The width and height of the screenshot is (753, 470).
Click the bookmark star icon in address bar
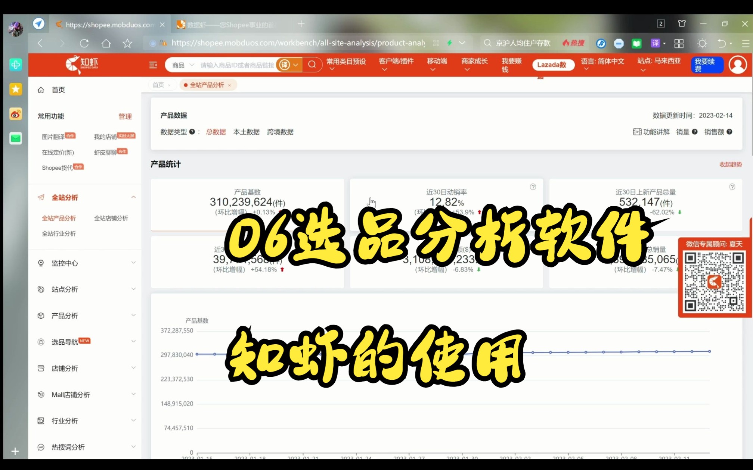(x=127, y=43)
